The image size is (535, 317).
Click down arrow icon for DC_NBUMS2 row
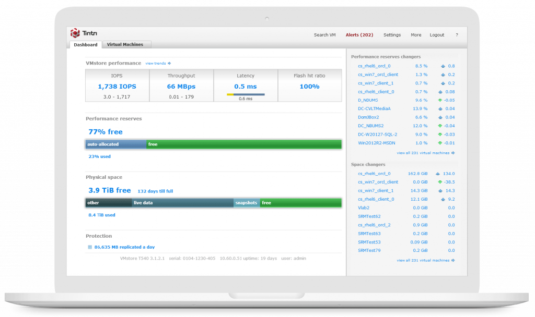pyautogui.click(x=440, y=126)
